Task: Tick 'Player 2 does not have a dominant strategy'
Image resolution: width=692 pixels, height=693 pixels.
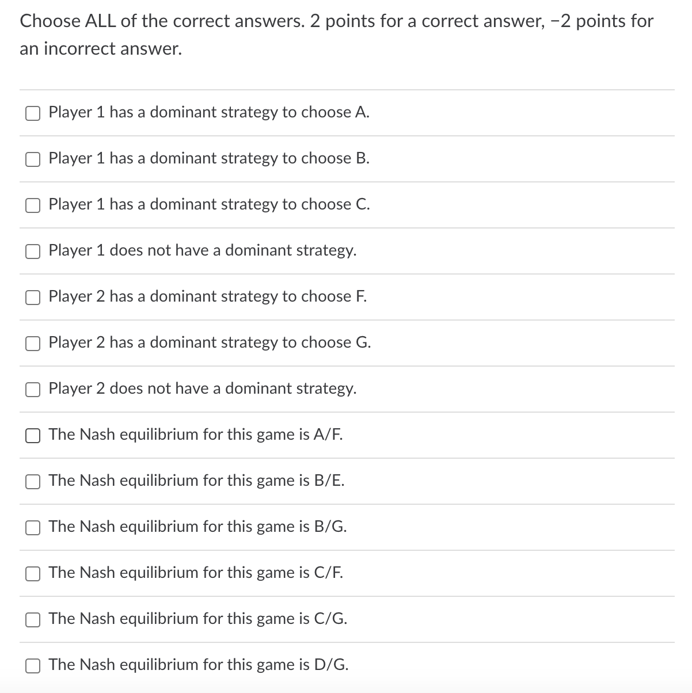Action: 33,390
